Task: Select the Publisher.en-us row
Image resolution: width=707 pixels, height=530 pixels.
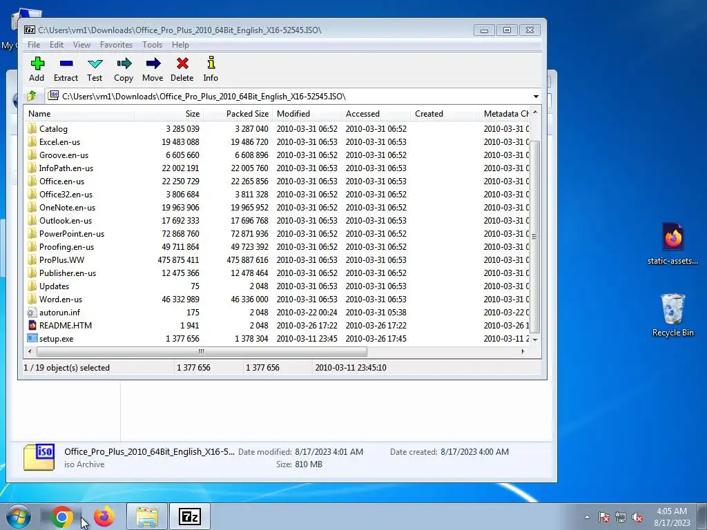Action: (x=276, y=273)
